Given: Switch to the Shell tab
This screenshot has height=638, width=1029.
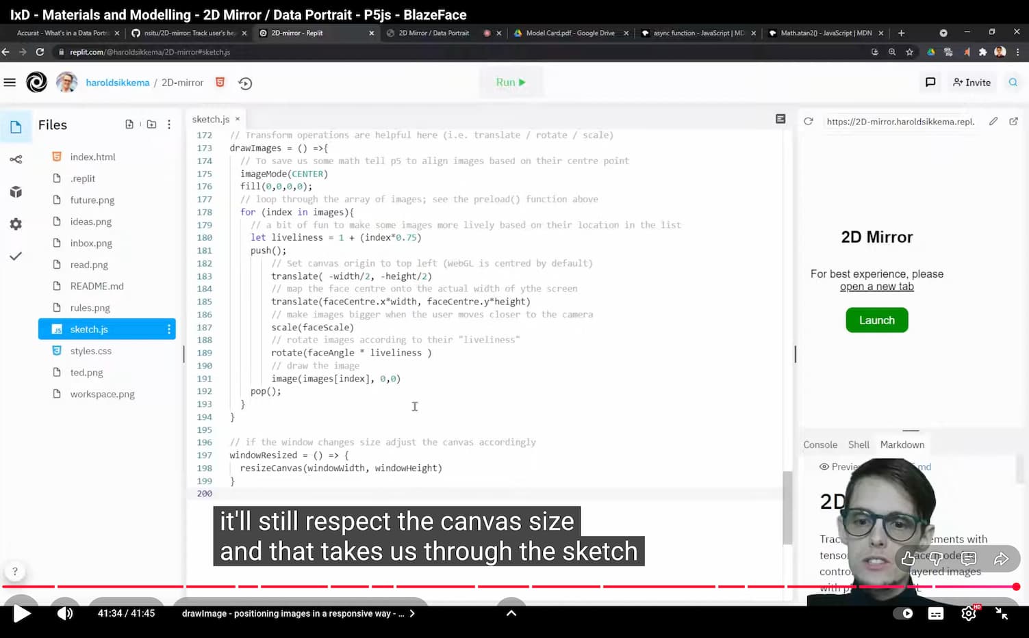Looking at the screenshot, I should [859, 444].
